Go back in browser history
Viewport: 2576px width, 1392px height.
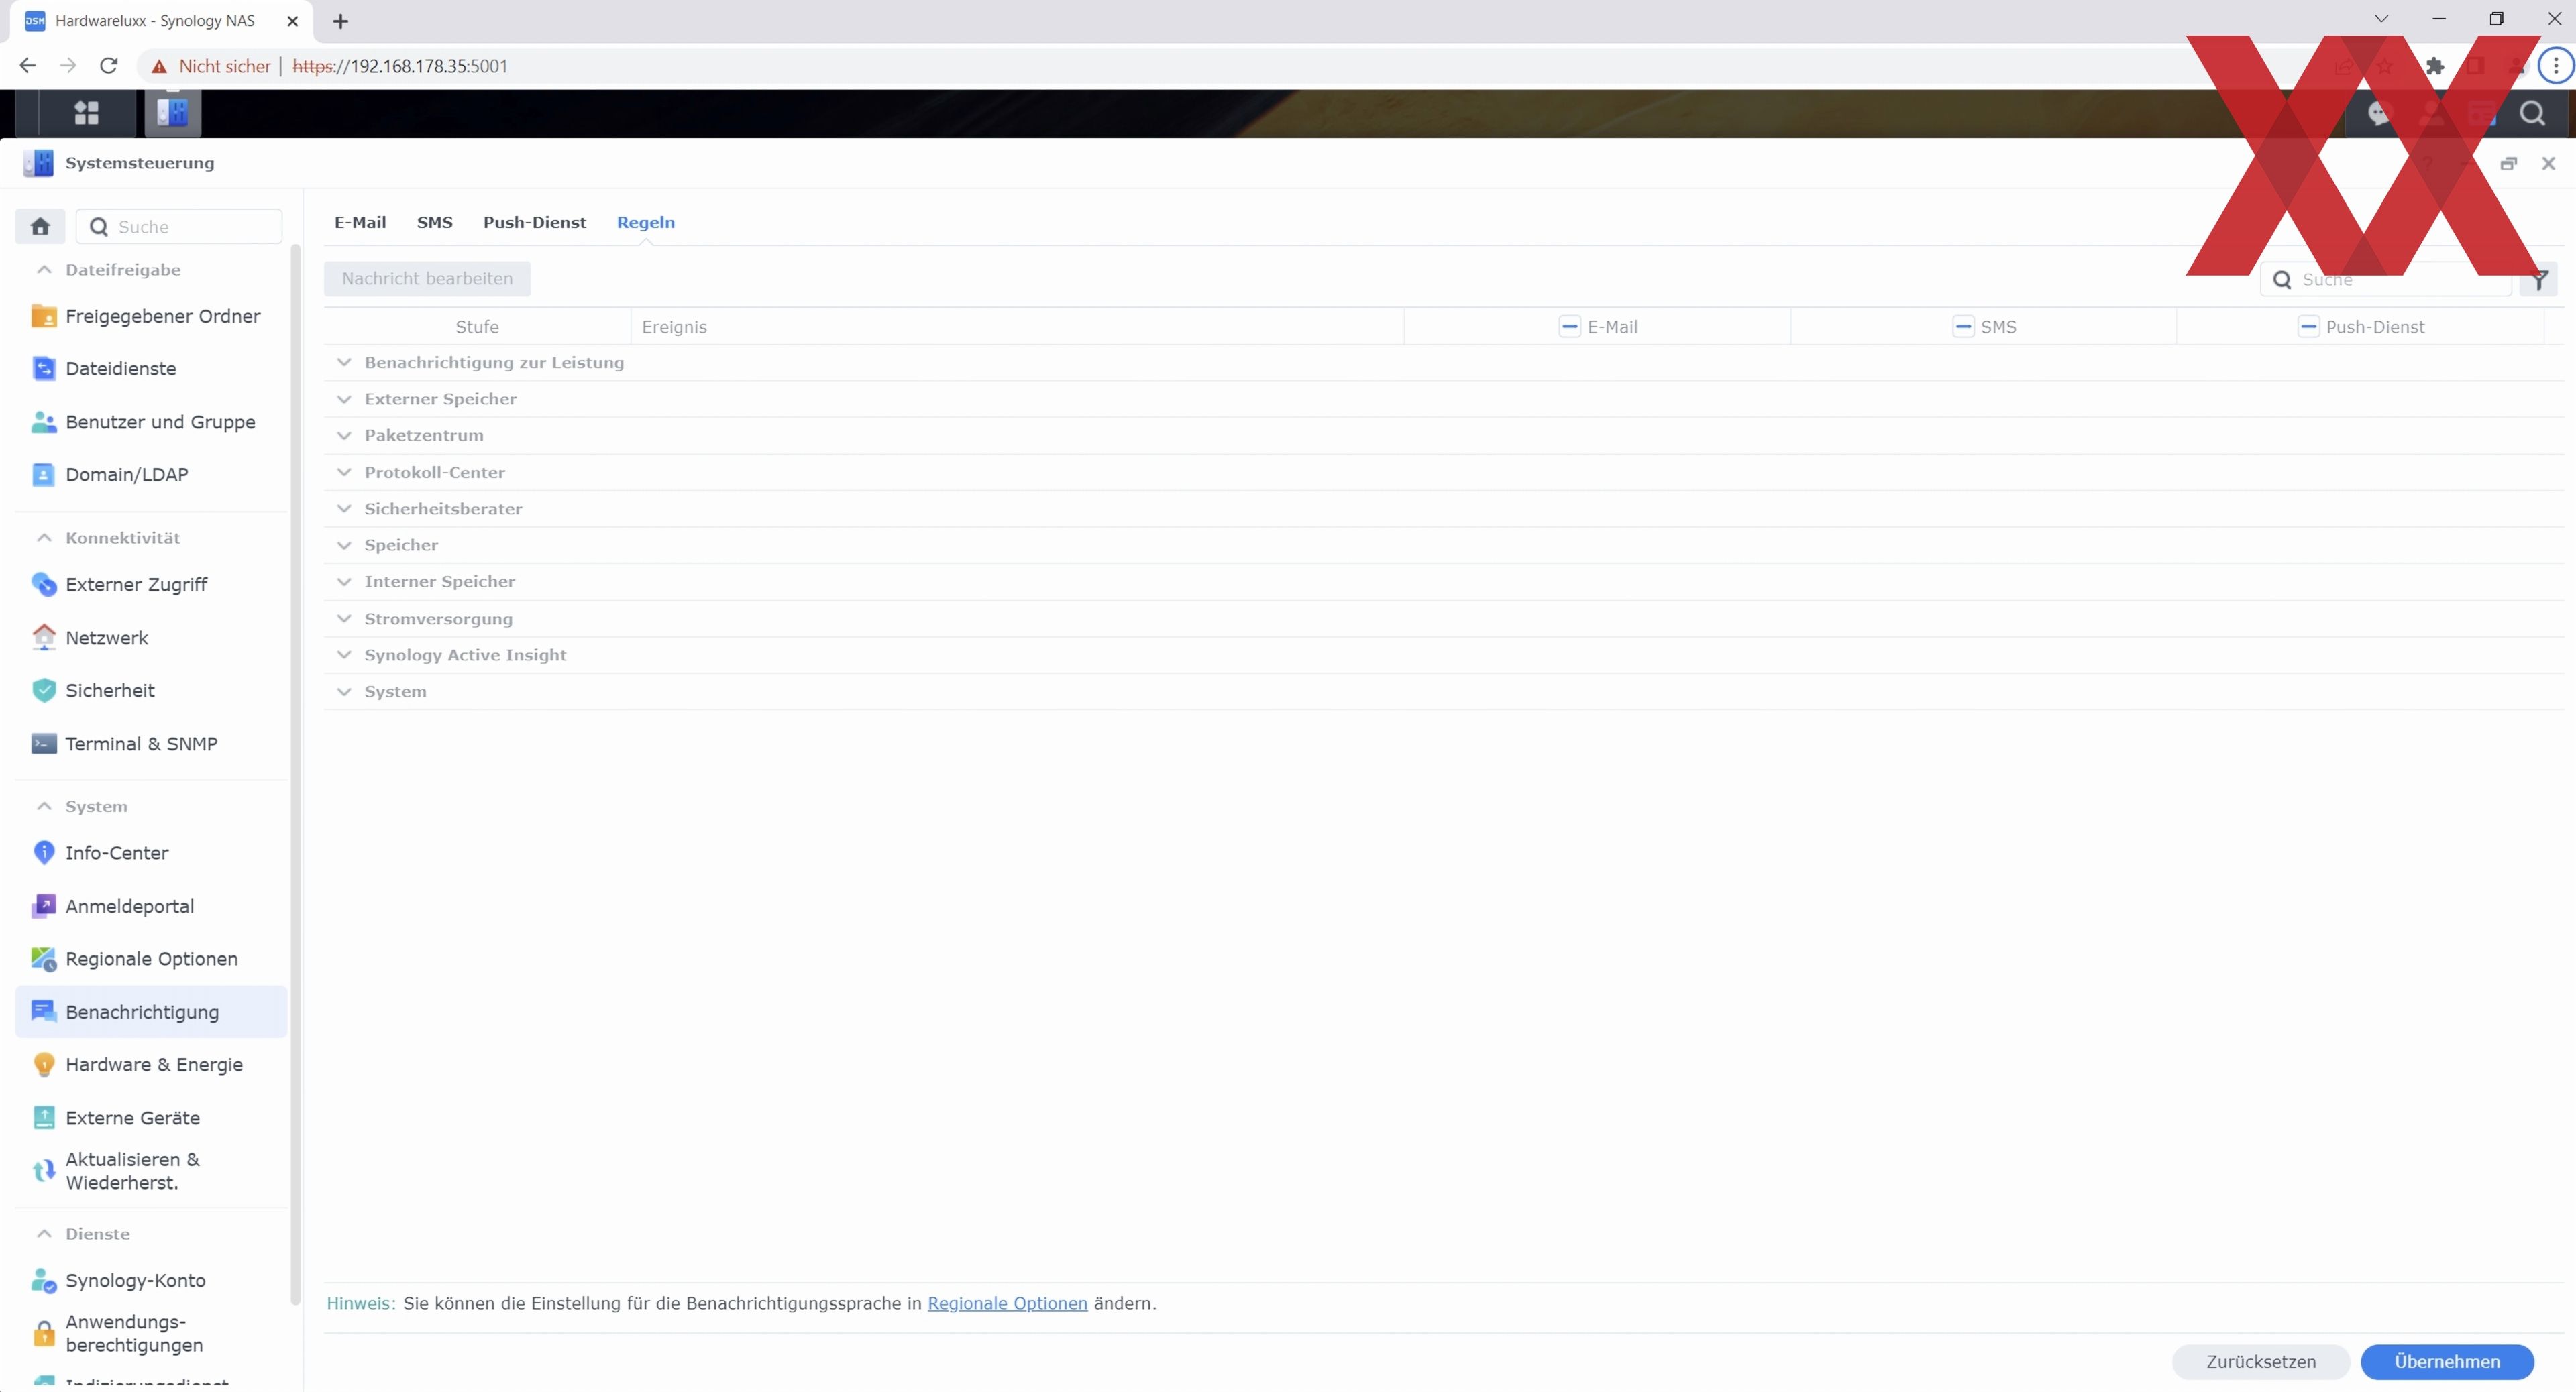point(28,66)
